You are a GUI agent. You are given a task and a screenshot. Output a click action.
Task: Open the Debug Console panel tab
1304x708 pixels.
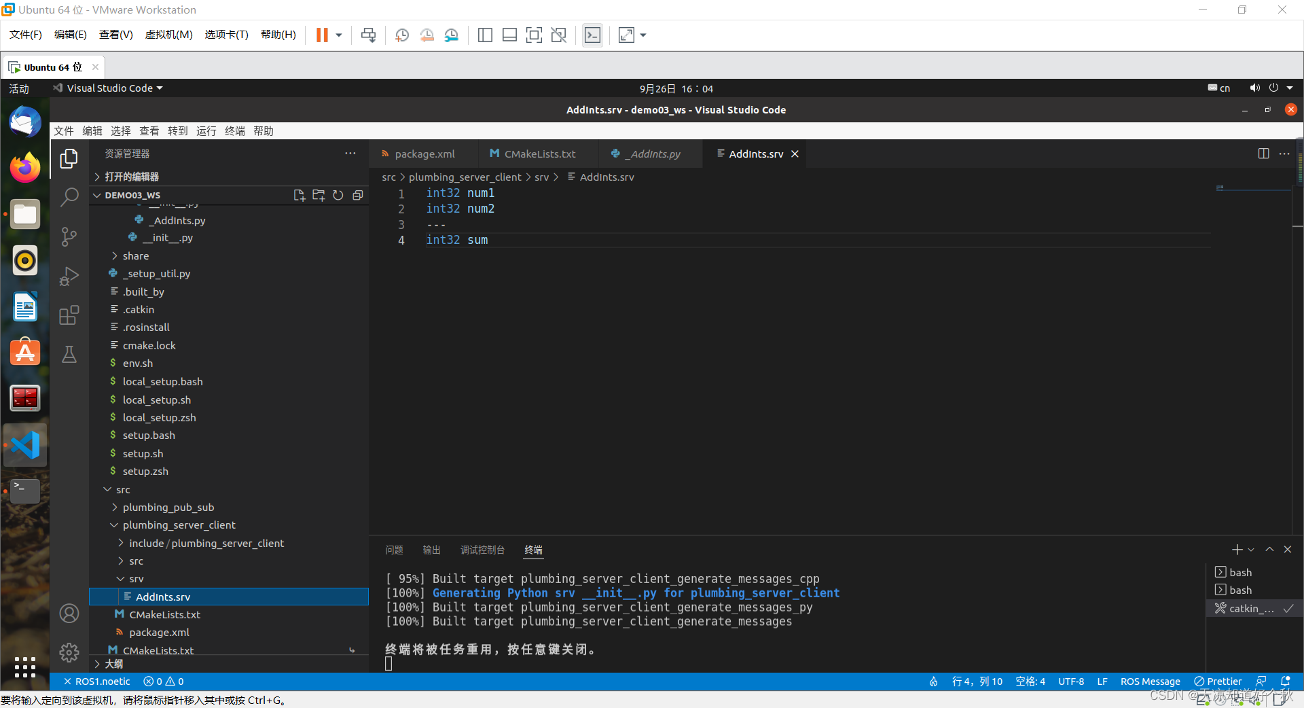click(x=482, y=550)
